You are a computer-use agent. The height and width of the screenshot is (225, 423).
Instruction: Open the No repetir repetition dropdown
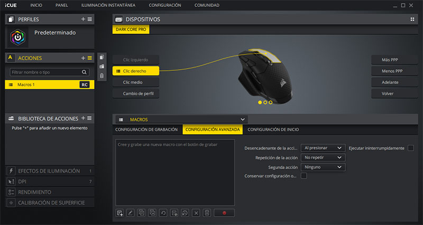pos(323,157)
